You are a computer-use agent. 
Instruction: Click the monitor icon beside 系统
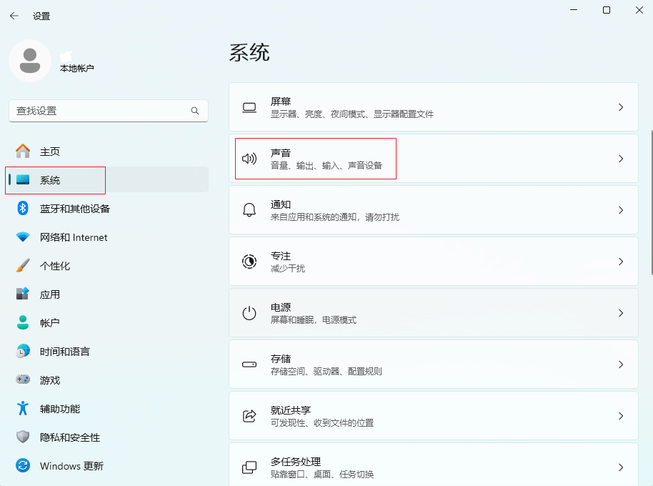[x=23, y=179]
